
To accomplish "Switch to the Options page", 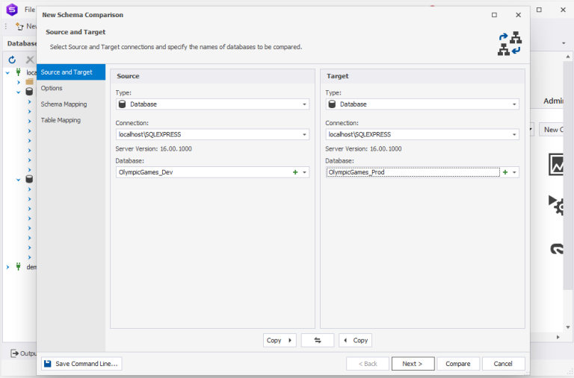I will [x=52, y=88].
